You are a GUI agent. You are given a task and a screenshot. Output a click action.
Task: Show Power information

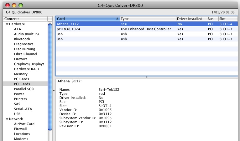pos(19,94)
